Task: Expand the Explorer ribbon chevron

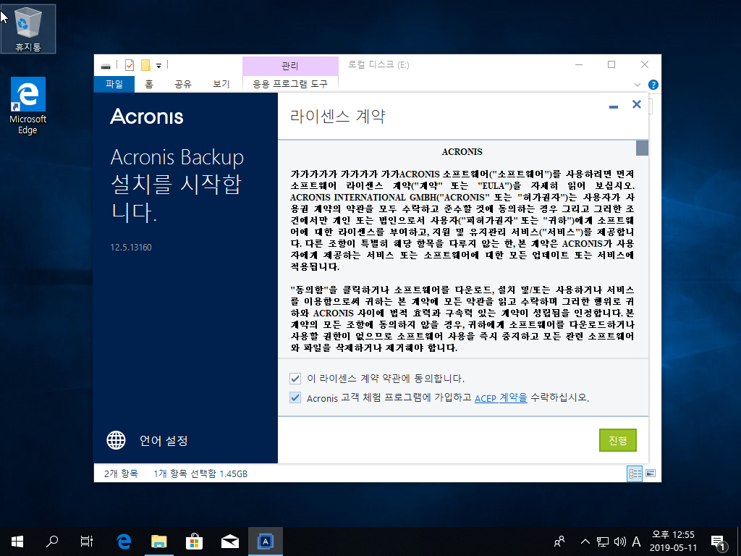Action: point(637,85)
